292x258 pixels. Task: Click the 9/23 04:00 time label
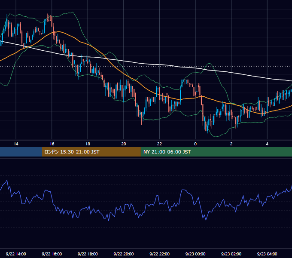(267, 254)
